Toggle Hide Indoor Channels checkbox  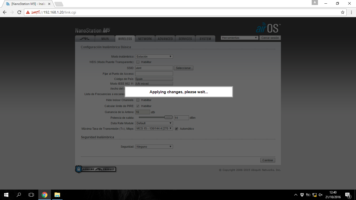tap(138, 100)
